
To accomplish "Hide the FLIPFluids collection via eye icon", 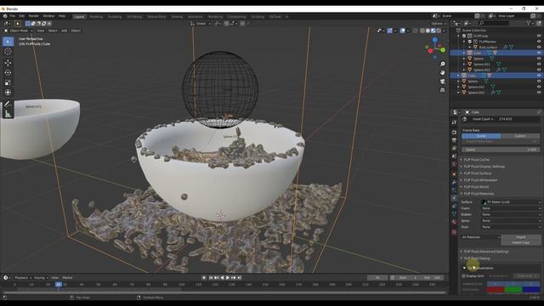I will (x=539, y=36).
